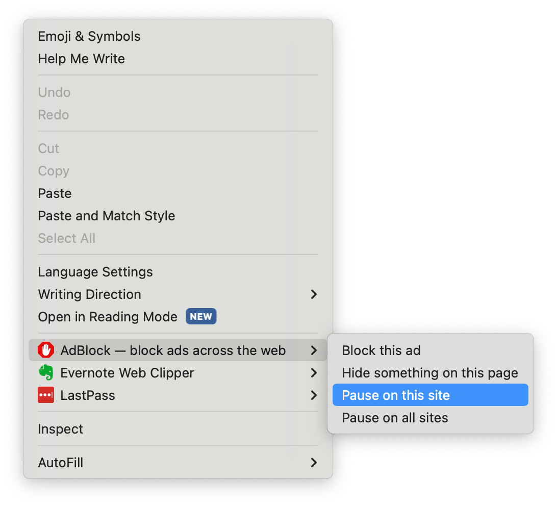The width and height of the screenshot is (557, 506).
Task: Expand the Evernote Web Clipper chevron
Action: pos(314,373)
